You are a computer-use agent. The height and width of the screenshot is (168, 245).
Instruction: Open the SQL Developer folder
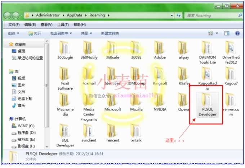(x=65, y=135)
